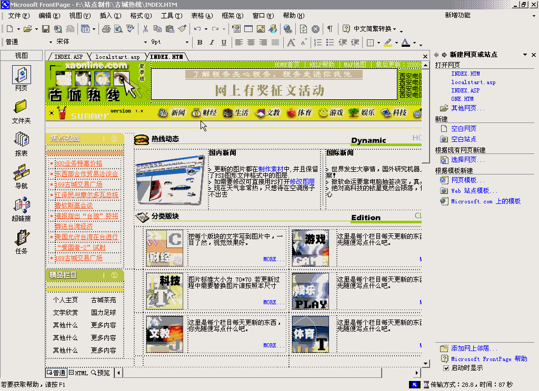Click the 空白网页 blank page link
The image size is (539, 391).
pos(463,129)
